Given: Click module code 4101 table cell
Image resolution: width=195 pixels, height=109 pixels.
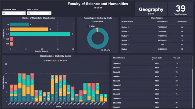Looking at the screenshot, I should coord(157,63).
